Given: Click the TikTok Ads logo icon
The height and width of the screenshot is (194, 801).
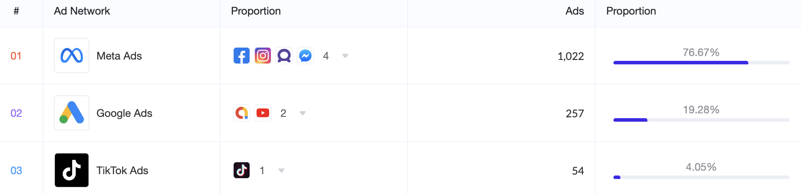Looking at the screenshot, I should point(72,170).
